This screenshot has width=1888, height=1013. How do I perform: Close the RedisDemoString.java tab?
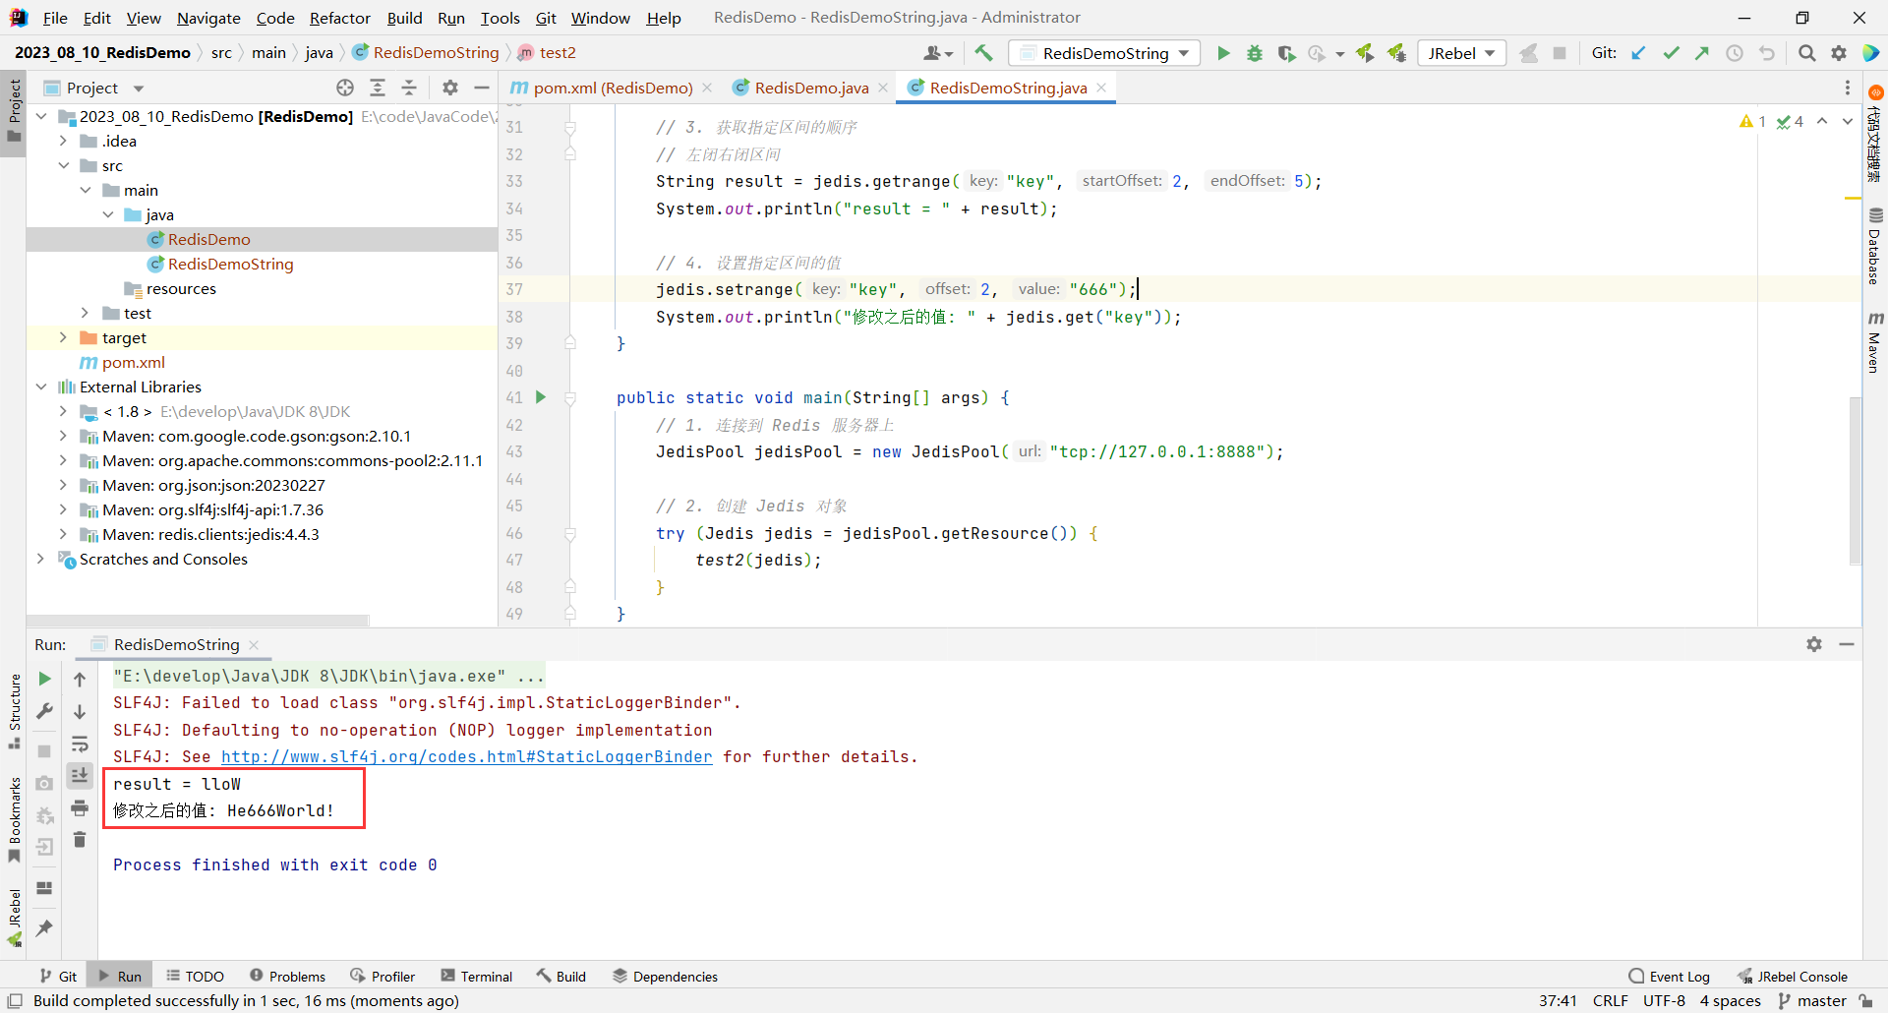[x=1101, y=88]
